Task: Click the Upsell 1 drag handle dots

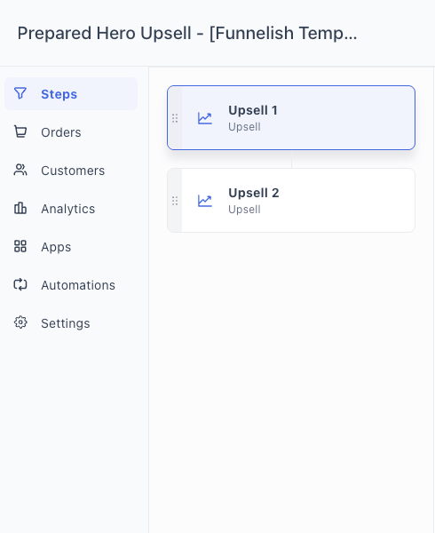Action: tap(175, 118)
